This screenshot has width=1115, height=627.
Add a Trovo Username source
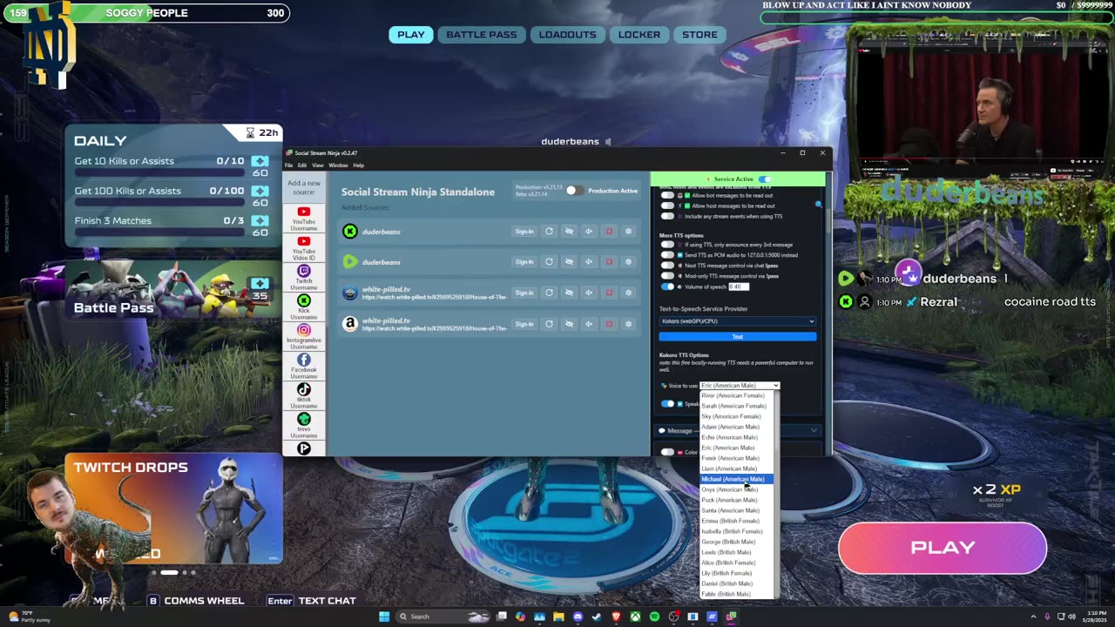(303, 426)
